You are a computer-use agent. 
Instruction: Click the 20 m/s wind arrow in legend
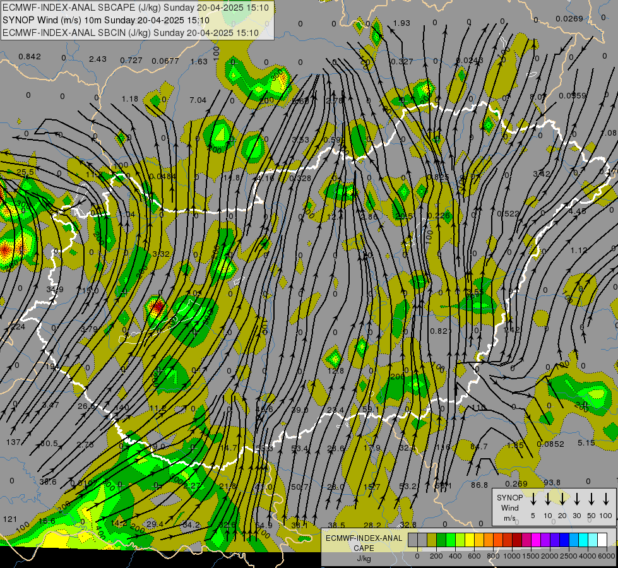[562, 499]
